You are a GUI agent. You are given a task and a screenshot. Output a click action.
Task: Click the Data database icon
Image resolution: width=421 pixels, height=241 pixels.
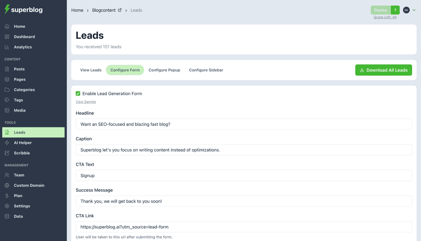tap(7, 216)
